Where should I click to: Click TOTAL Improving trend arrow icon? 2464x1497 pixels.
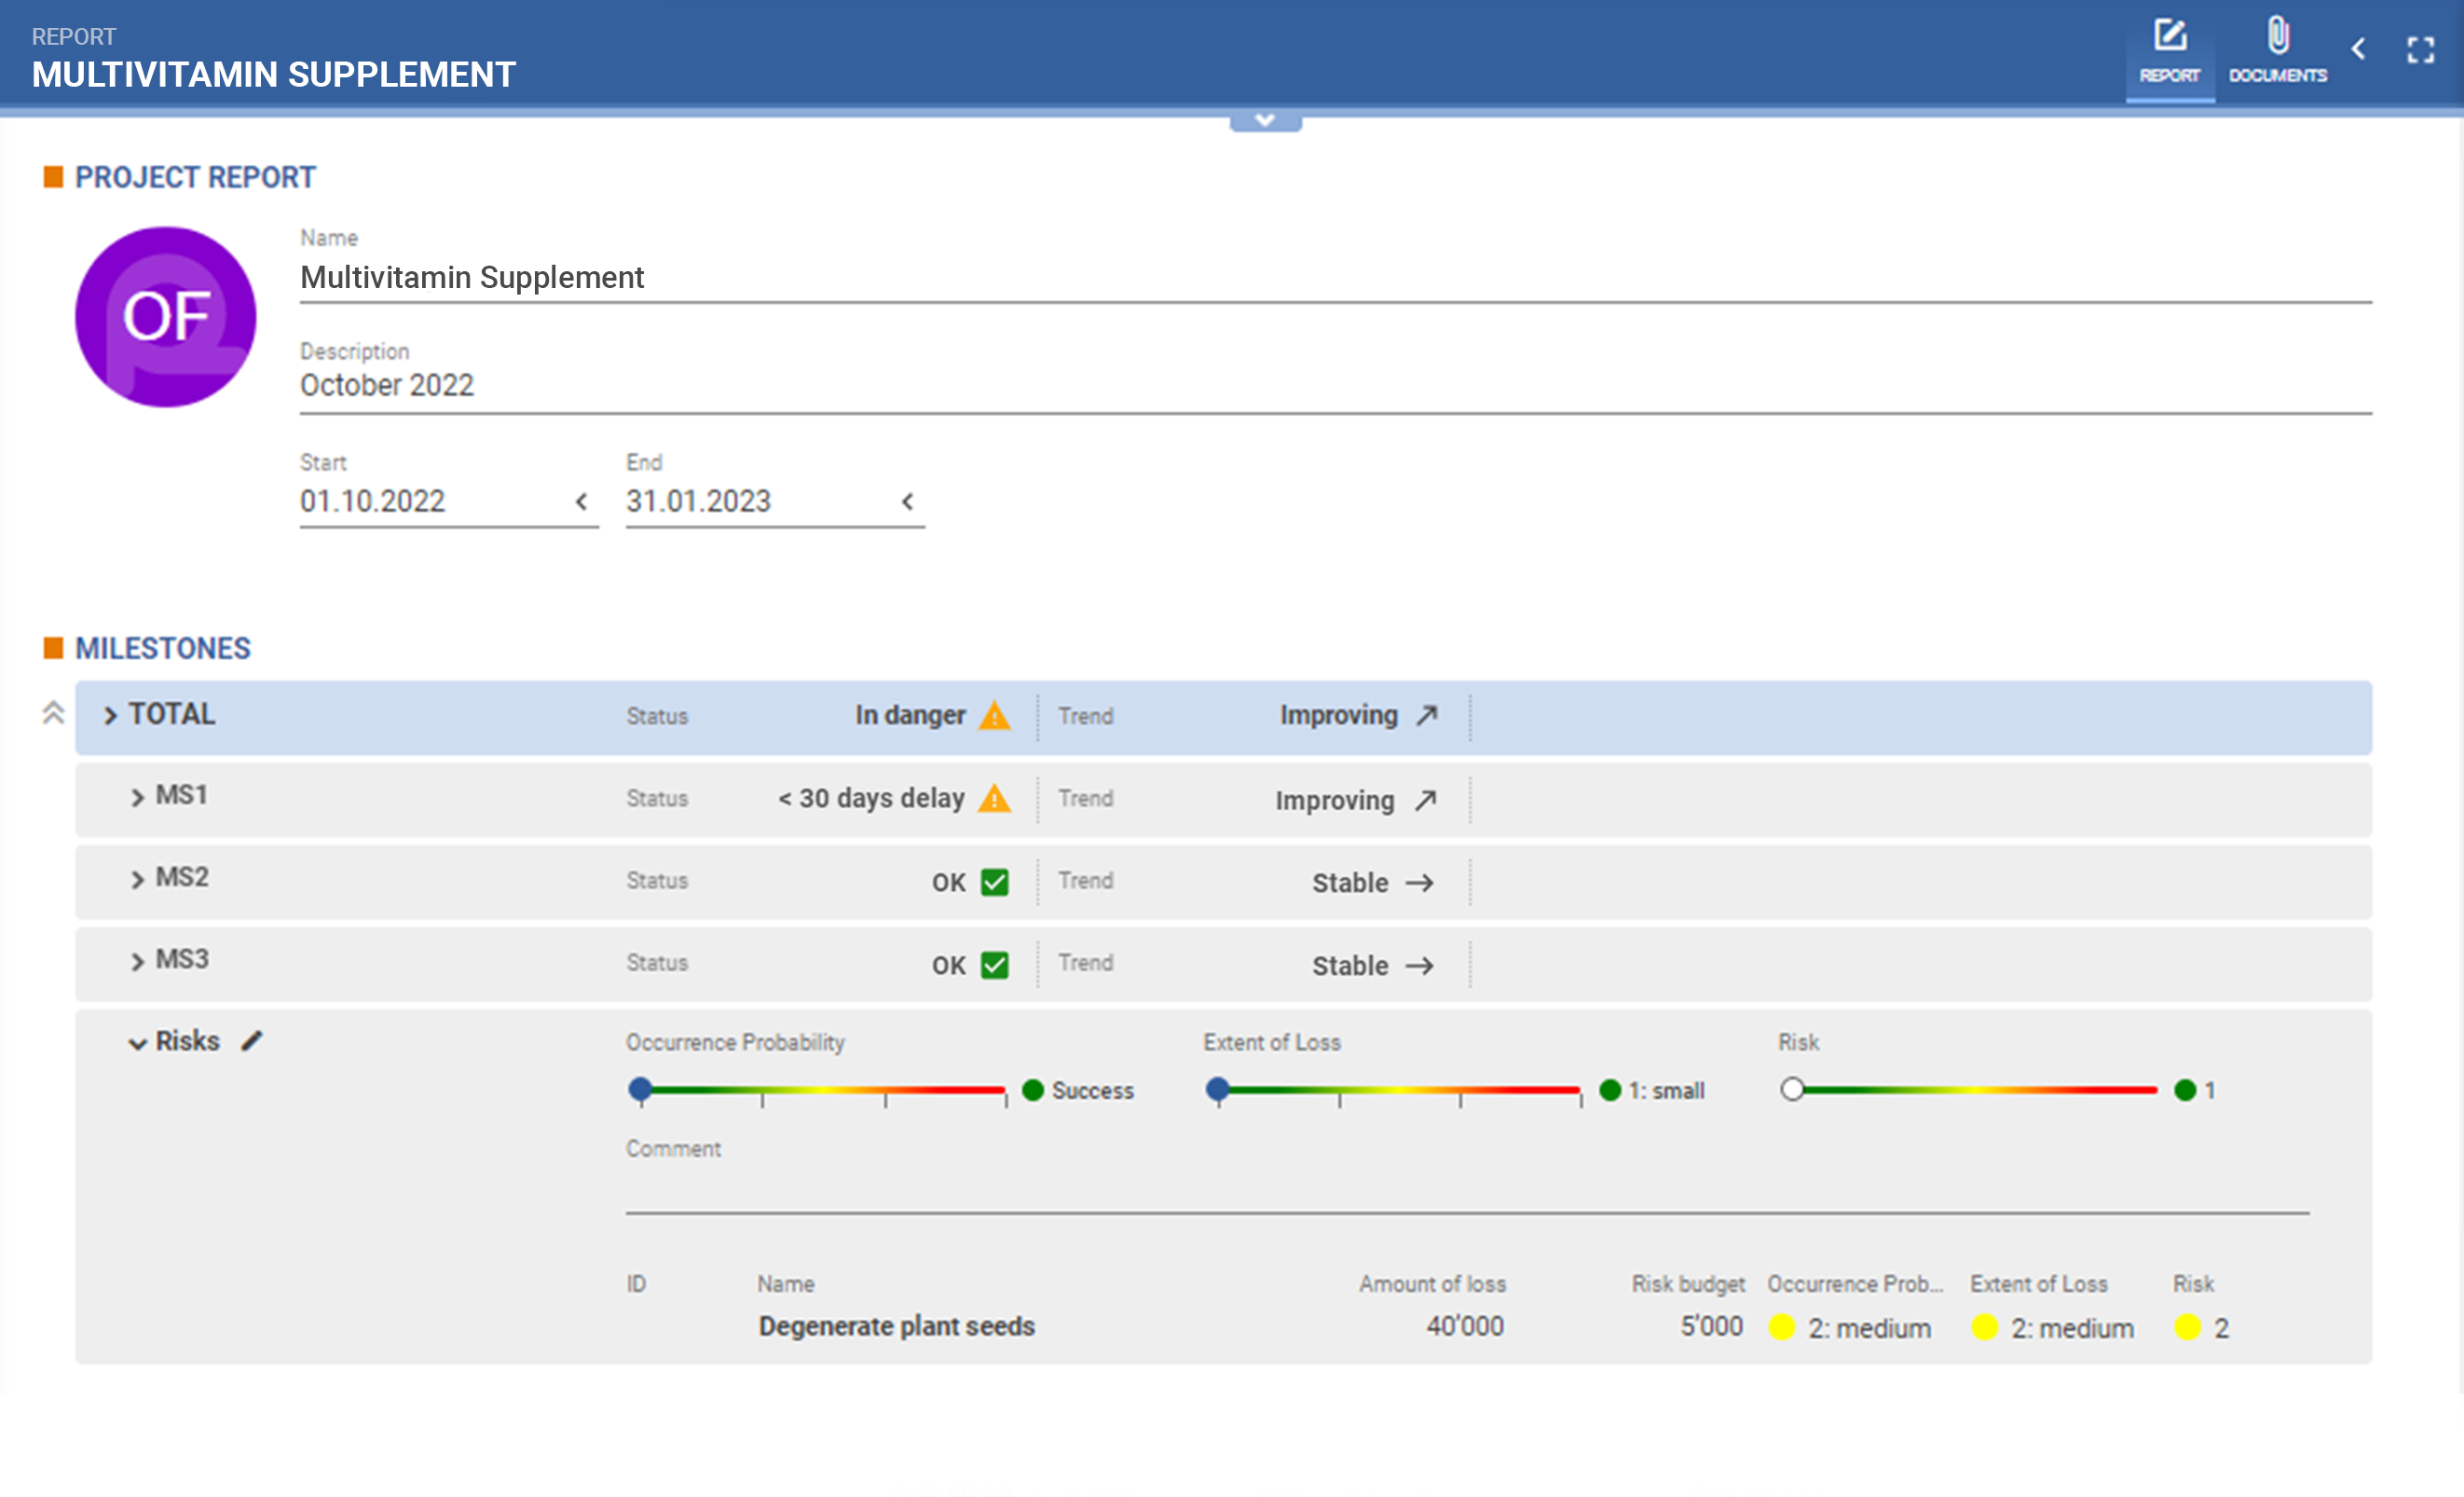[x=1426, y=715]
